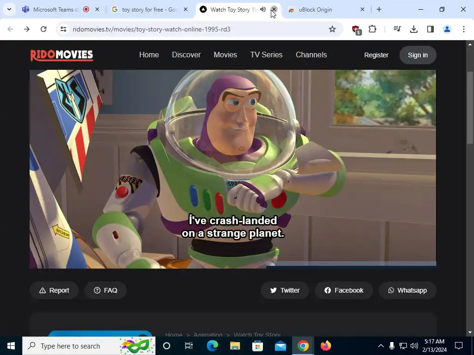Share on Facebook
The width and height of the screenshot is (474, 355).
(x=344, y=290)
